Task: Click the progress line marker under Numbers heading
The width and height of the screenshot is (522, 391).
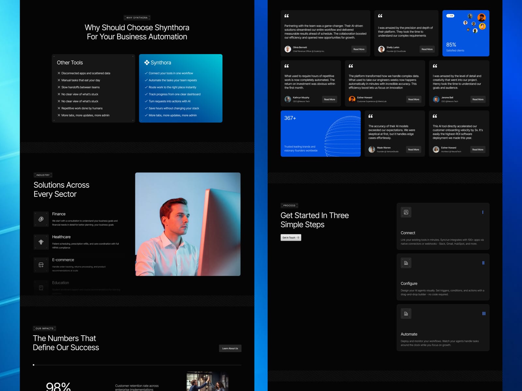Action: click(x=34, y=365)
